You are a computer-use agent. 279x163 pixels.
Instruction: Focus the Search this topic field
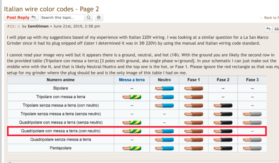click(62, 17)
